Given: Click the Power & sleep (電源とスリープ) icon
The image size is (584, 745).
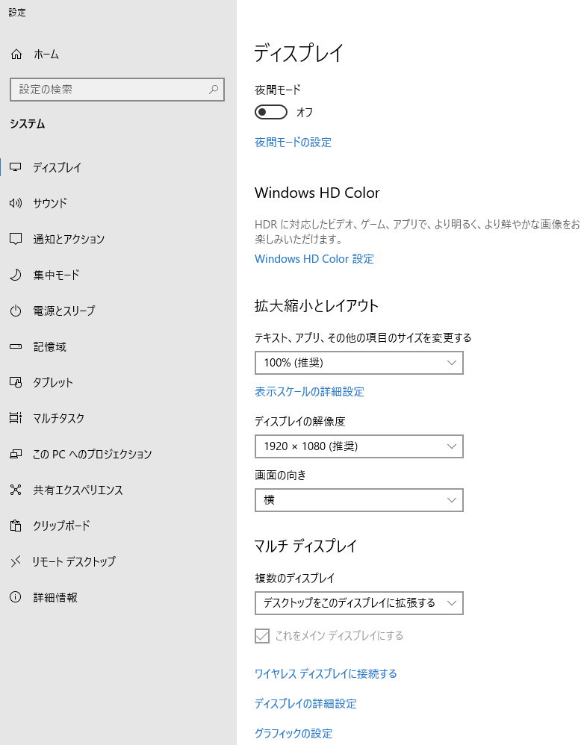Looking at the screenshot, I should pos(16,311).
